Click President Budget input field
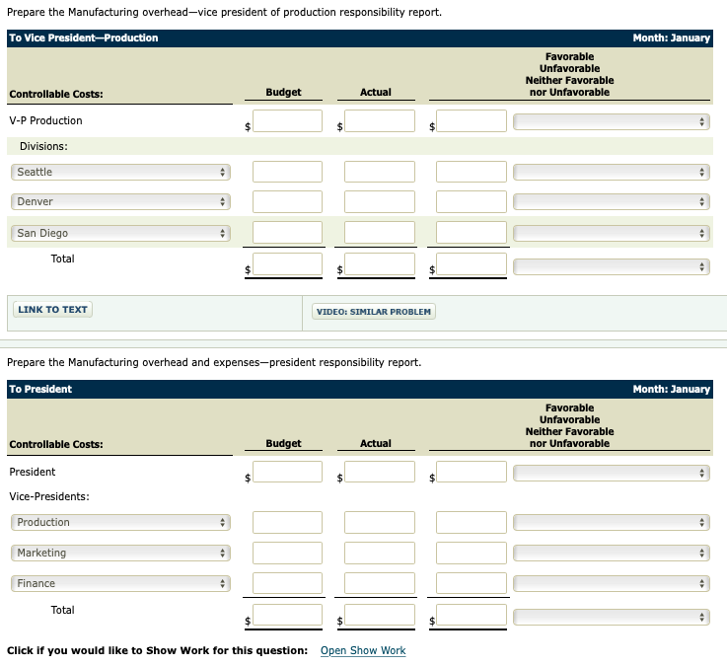727x666 pixels. coord(287,472)
